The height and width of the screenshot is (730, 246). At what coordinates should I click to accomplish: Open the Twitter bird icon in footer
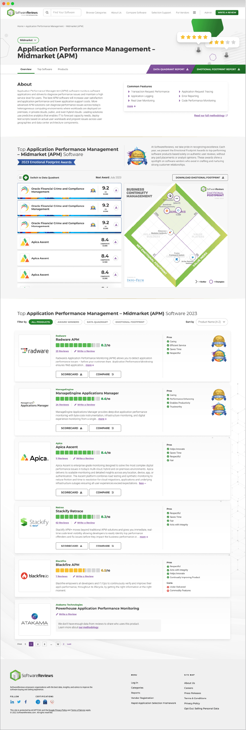click(x=19, y=702)
